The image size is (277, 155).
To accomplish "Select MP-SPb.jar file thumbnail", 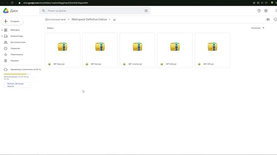I will pyautogui.click(x=213, y=47).
